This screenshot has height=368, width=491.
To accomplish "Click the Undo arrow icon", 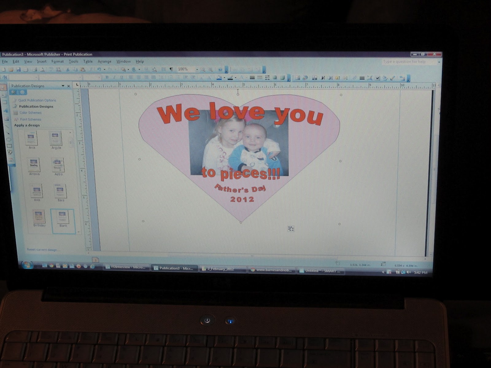I will pyautogui.click(x=99, y=70).
